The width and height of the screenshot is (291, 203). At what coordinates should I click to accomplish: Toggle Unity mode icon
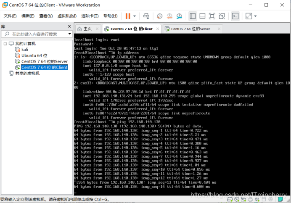pyautogui.click(x=222, y=16)
